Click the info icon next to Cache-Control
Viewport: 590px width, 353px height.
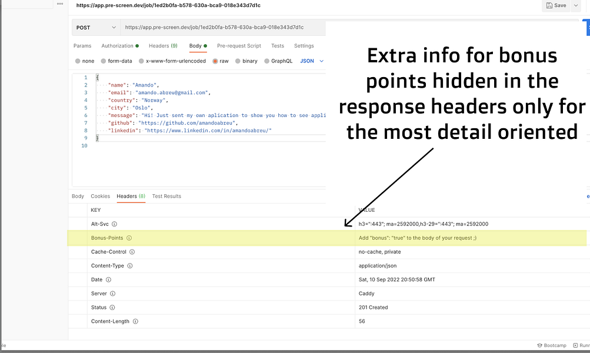point(132,252)
